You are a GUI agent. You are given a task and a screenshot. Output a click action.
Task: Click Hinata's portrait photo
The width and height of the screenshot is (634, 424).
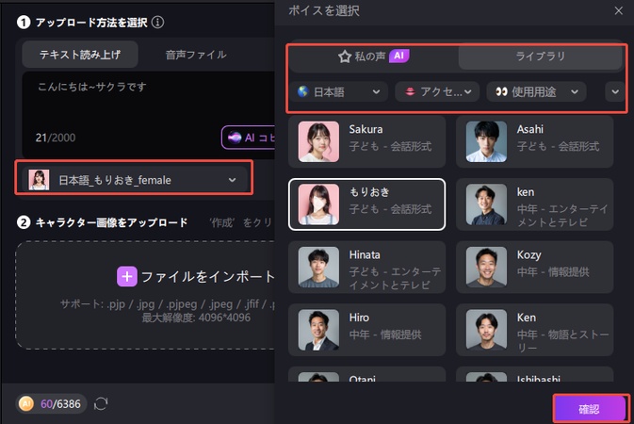[318, 267]
